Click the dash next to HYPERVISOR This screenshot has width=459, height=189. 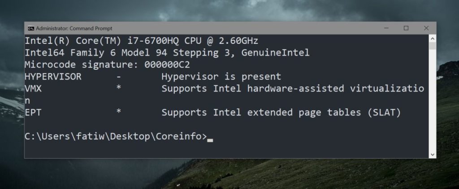pos(118,77)
